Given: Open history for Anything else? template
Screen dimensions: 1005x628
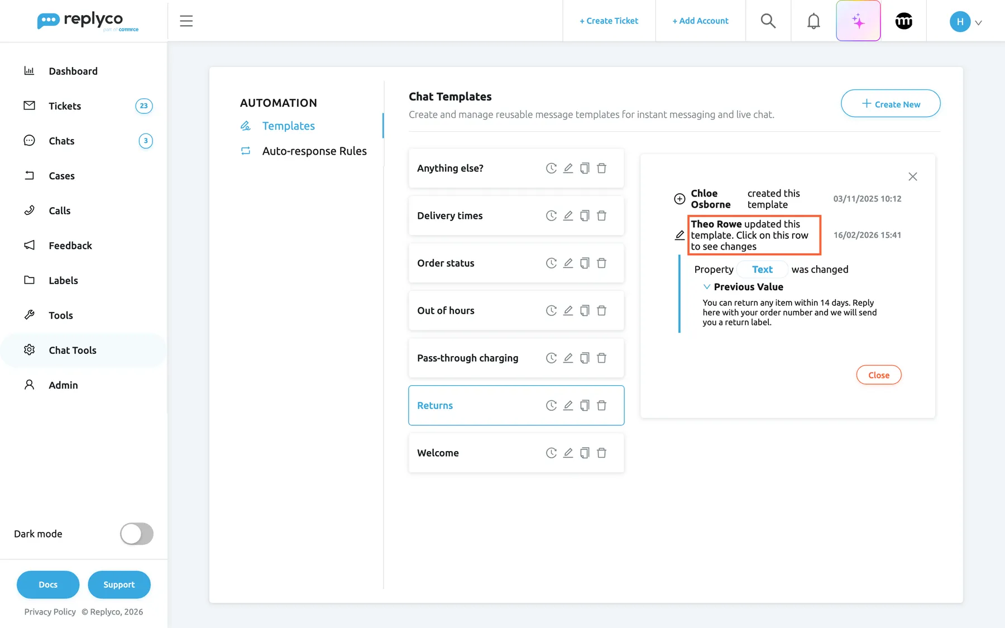Looking at the screenshot, I should pos(551,168).
